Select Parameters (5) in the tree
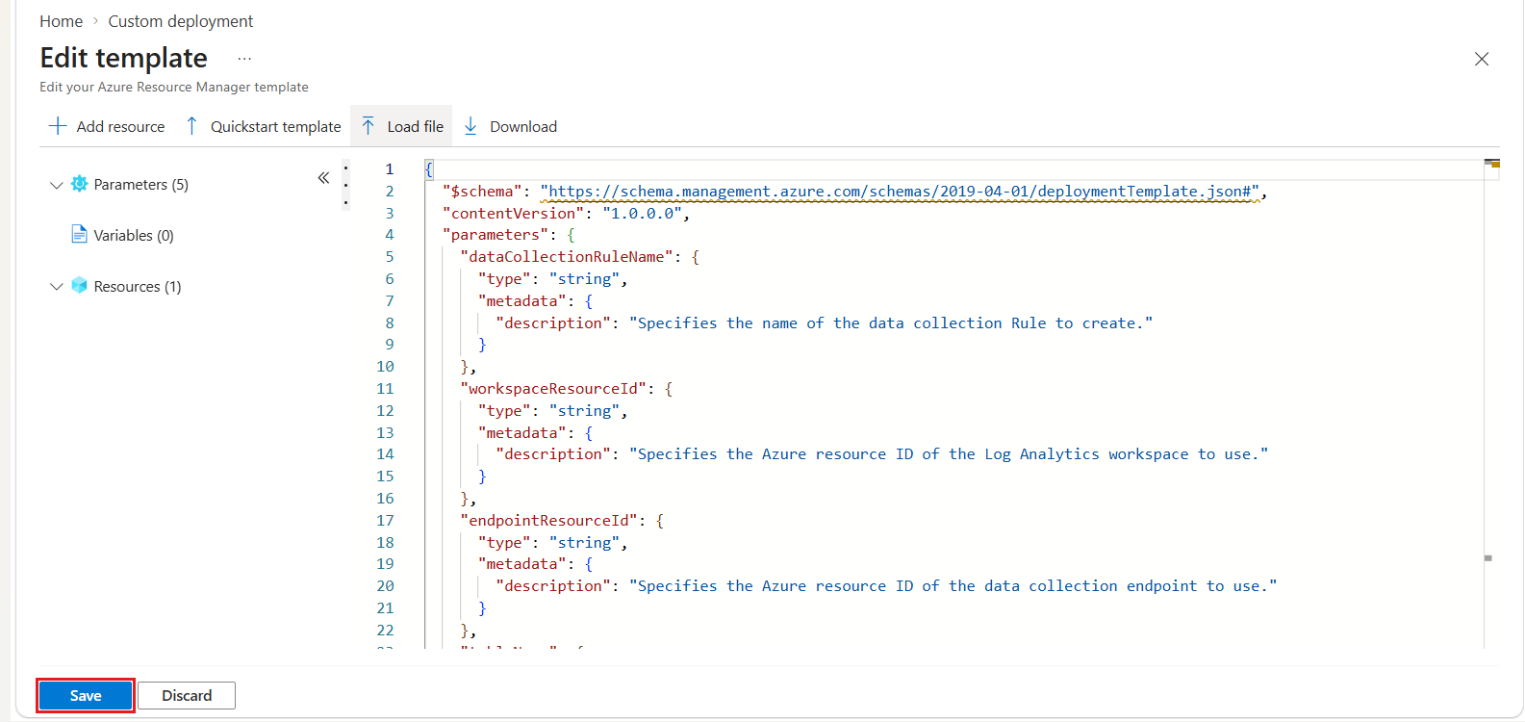The height and width of the screenshot is (722, 1525). click(x=141, y=185)
